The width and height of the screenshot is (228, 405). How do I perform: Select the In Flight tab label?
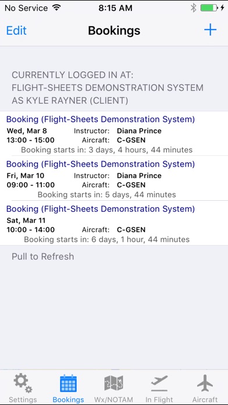coord(159,400)
